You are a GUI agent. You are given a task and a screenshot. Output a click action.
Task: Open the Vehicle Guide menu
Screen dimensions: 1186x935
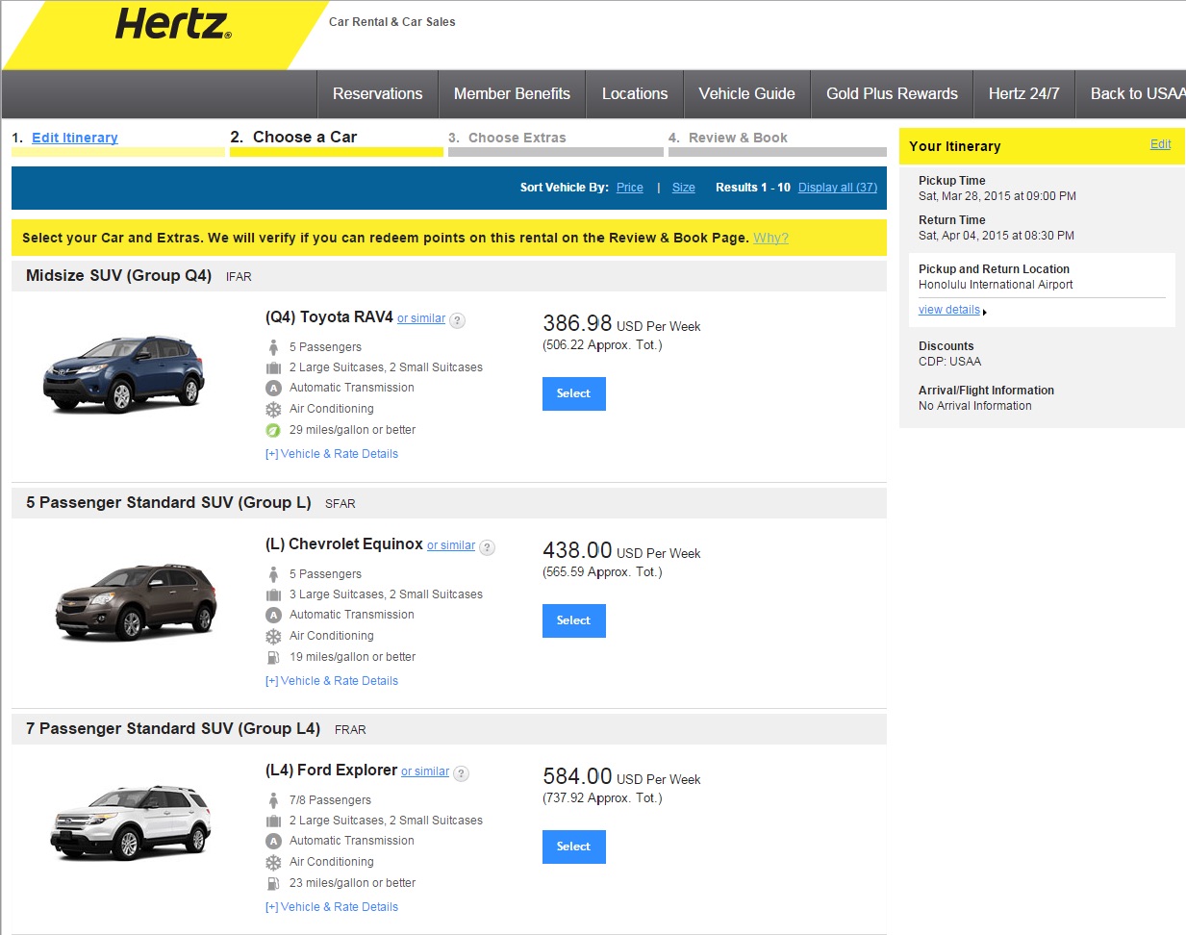(x=746, y=94)
